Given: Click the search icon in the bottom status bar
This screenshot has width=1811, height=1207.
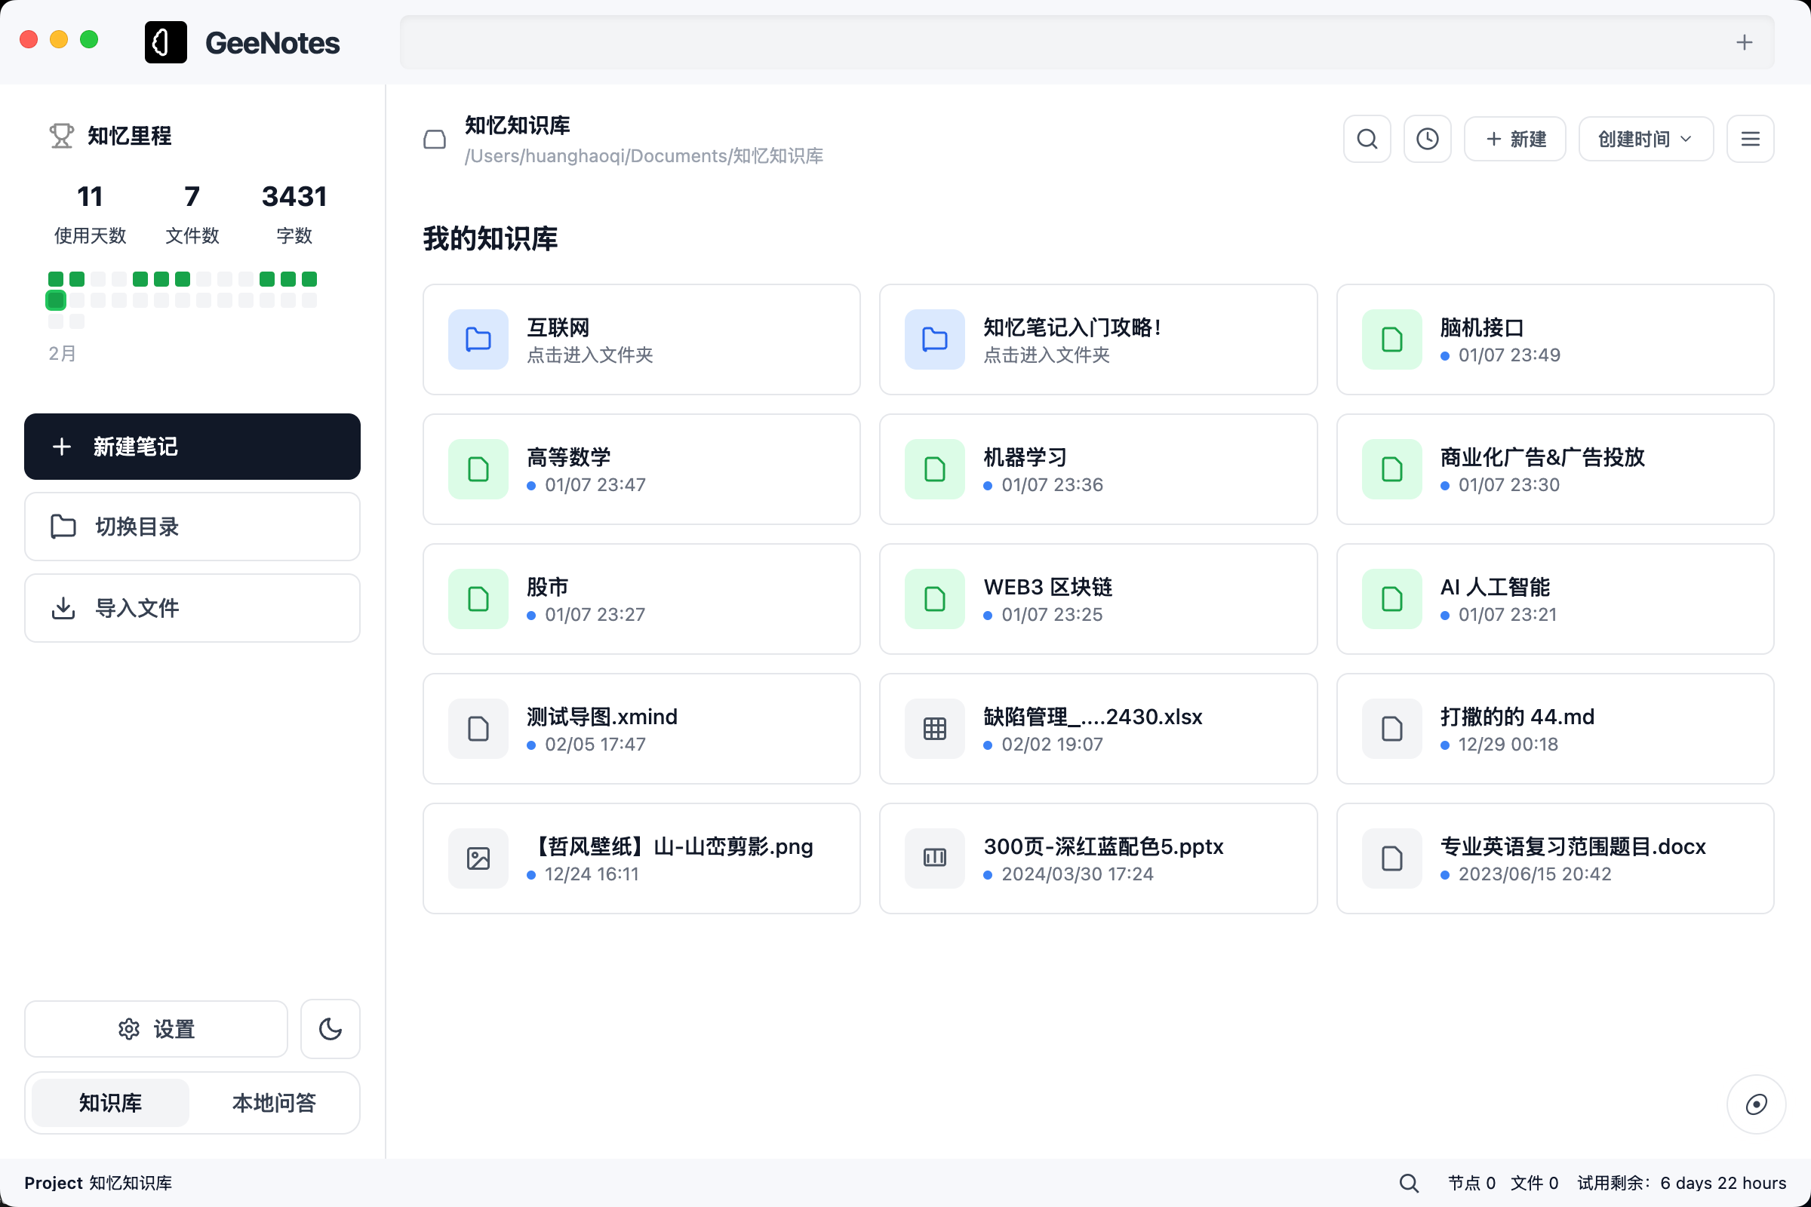Looking at the screenshot, I should (x=1408, y=1183).
